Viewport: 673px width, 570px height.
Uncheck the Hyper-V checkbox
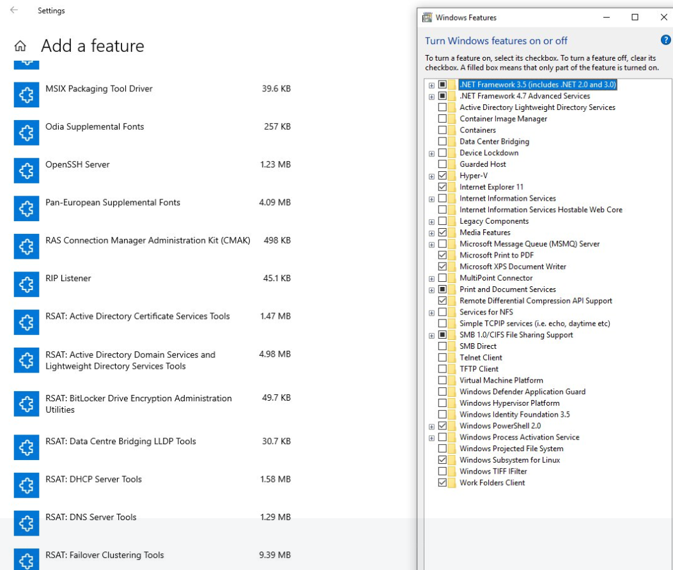(442, 176)
